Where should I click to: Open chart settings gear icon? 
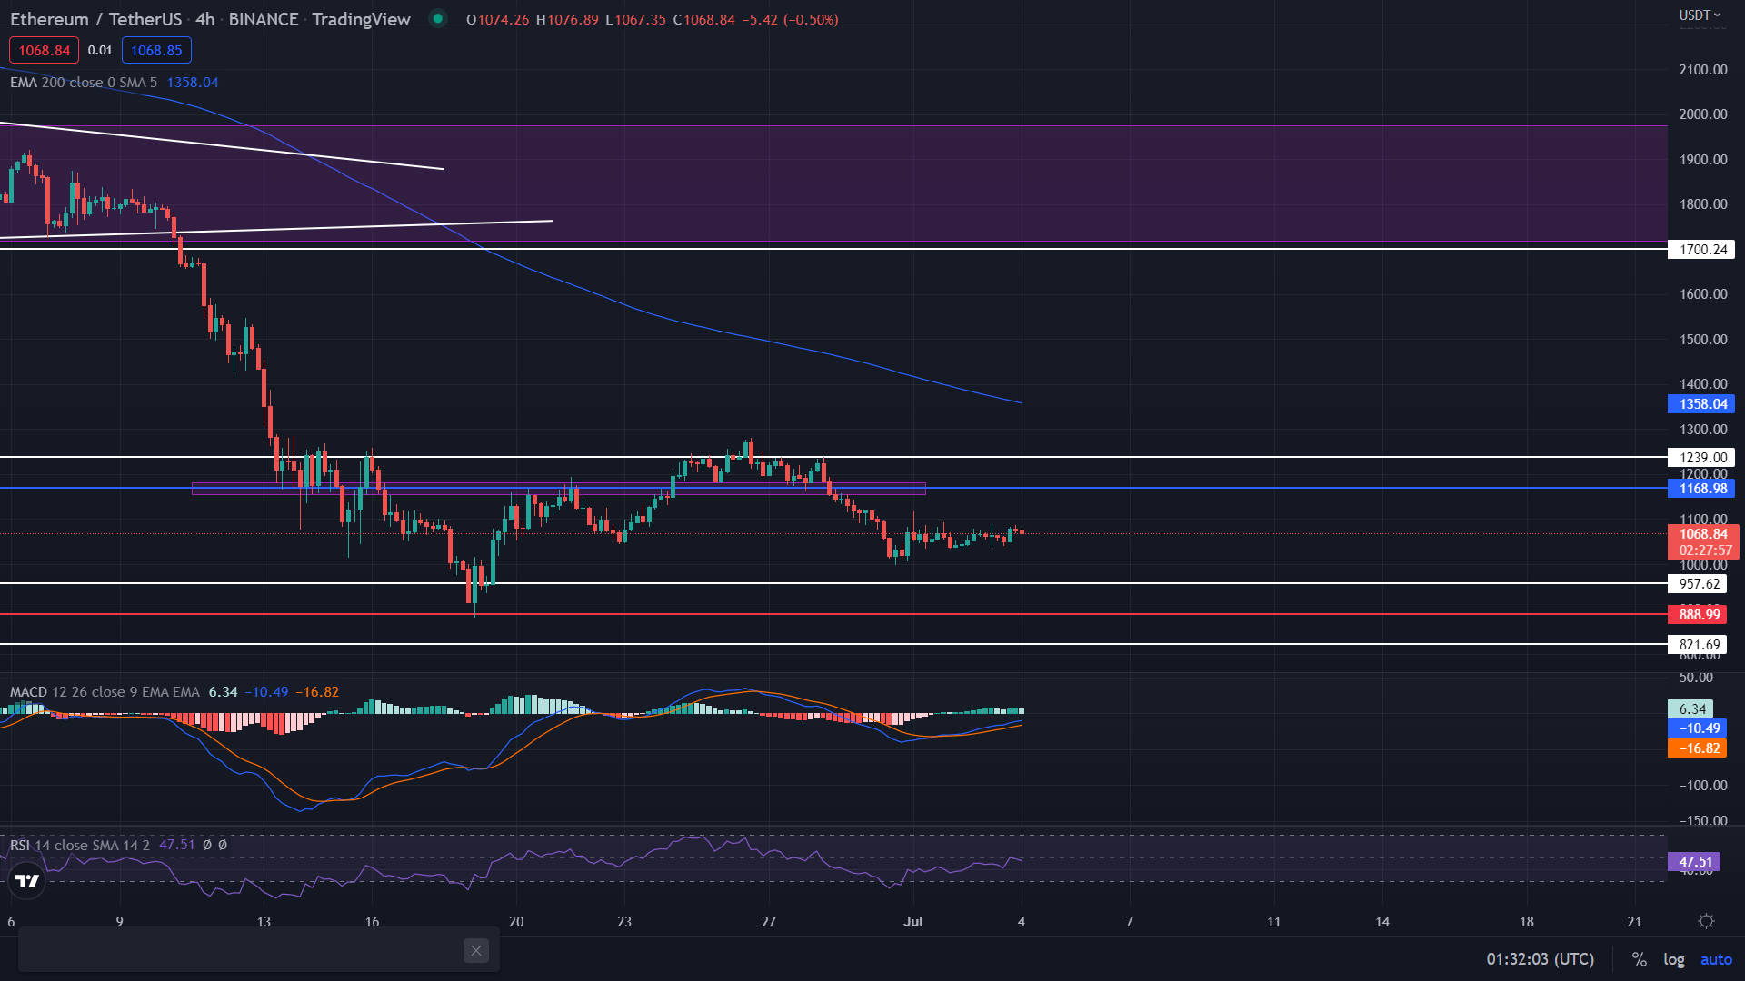pyautogui.click(x=1706, y=921)
